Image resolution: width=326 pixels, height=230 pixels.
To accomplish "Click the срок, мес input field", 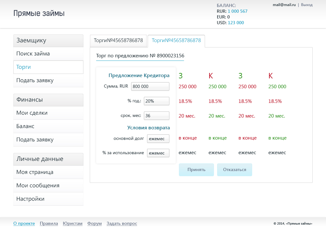I will (x=157, y=116).
